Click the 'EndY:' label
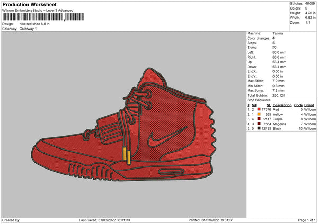The width and height of the screenshot is (318, 224). pos(252,76)
